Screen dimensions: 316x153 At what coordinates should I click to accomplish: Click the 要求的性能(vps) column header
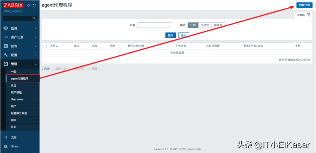tap(253, 46)
